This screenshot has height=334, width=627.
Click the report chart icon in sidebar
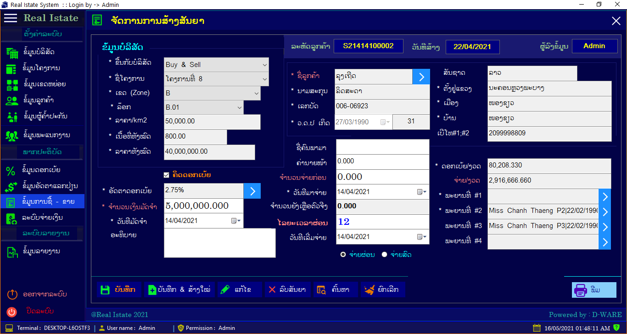(11, 252)
